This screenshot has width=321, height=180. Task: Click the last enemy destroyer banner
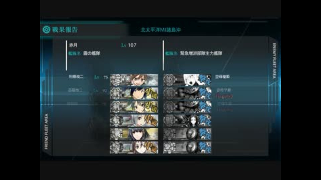coord(187,147)
